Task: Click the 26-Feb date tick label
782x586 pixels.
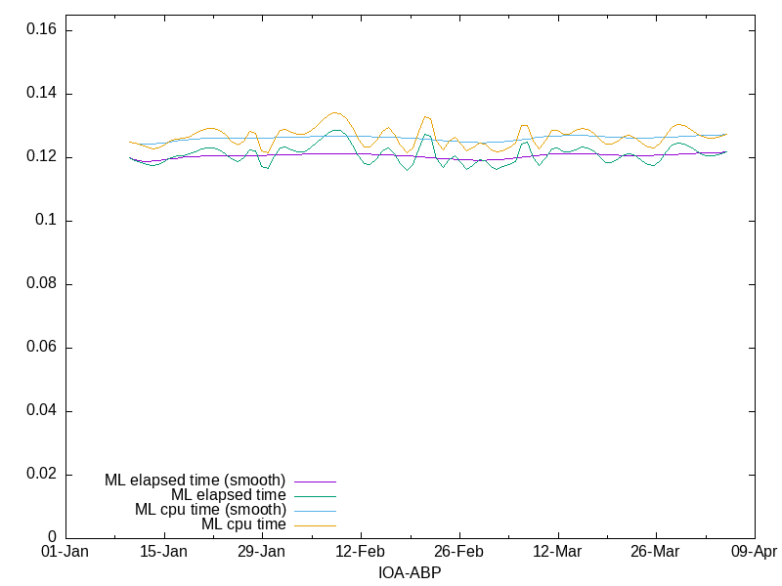Action: 458,552
